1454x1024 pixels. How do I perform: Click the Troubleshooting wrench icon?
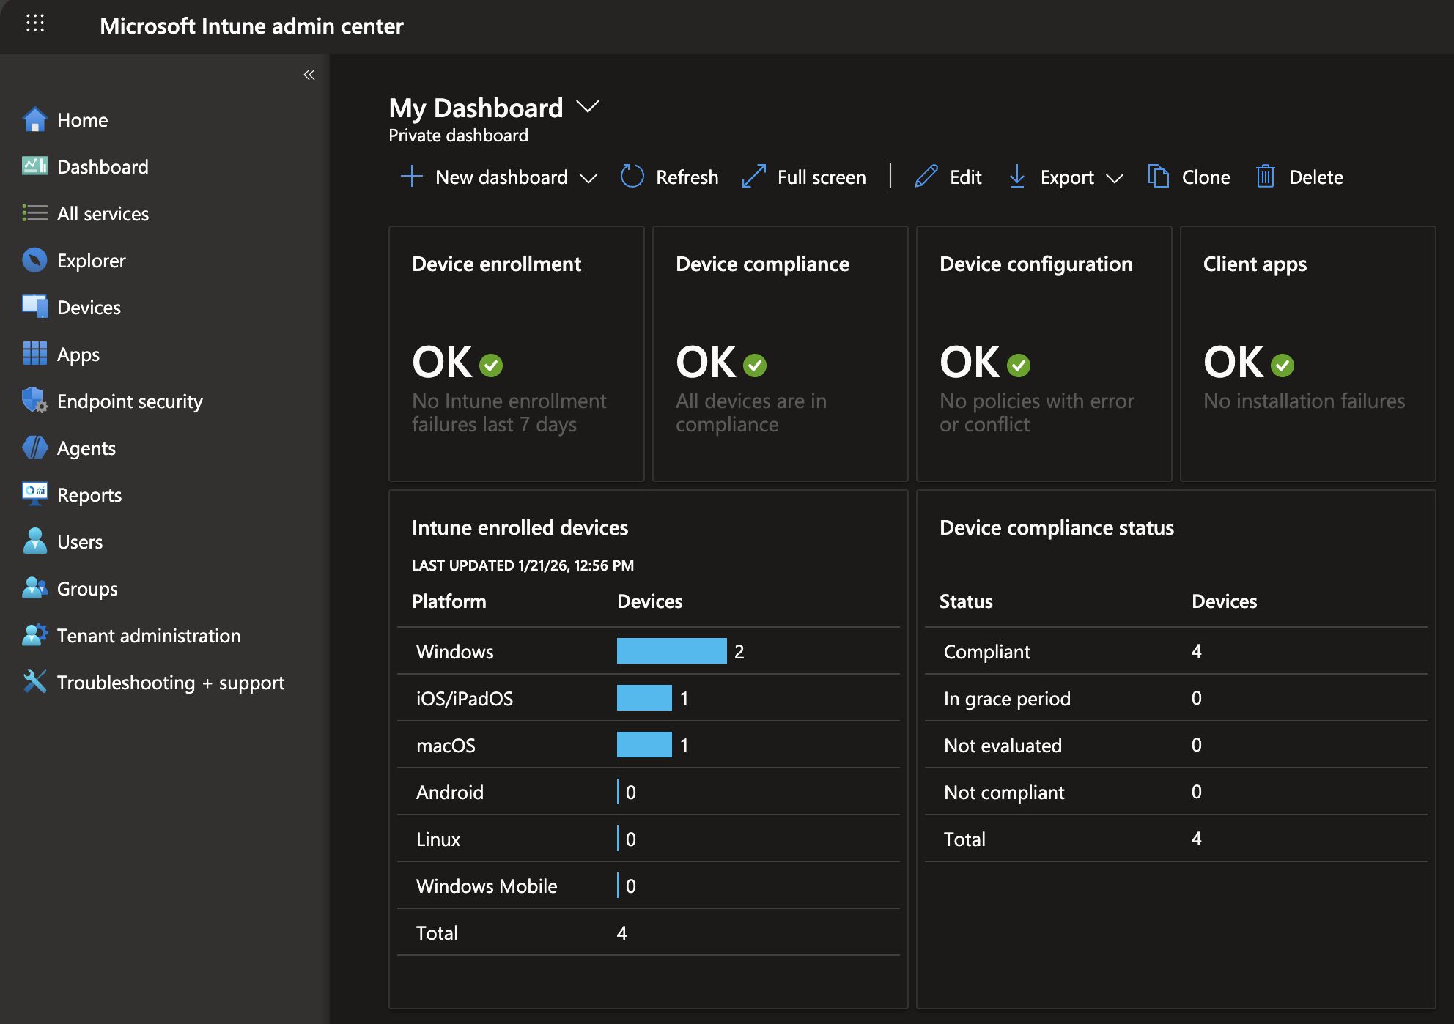click(34, 682)
